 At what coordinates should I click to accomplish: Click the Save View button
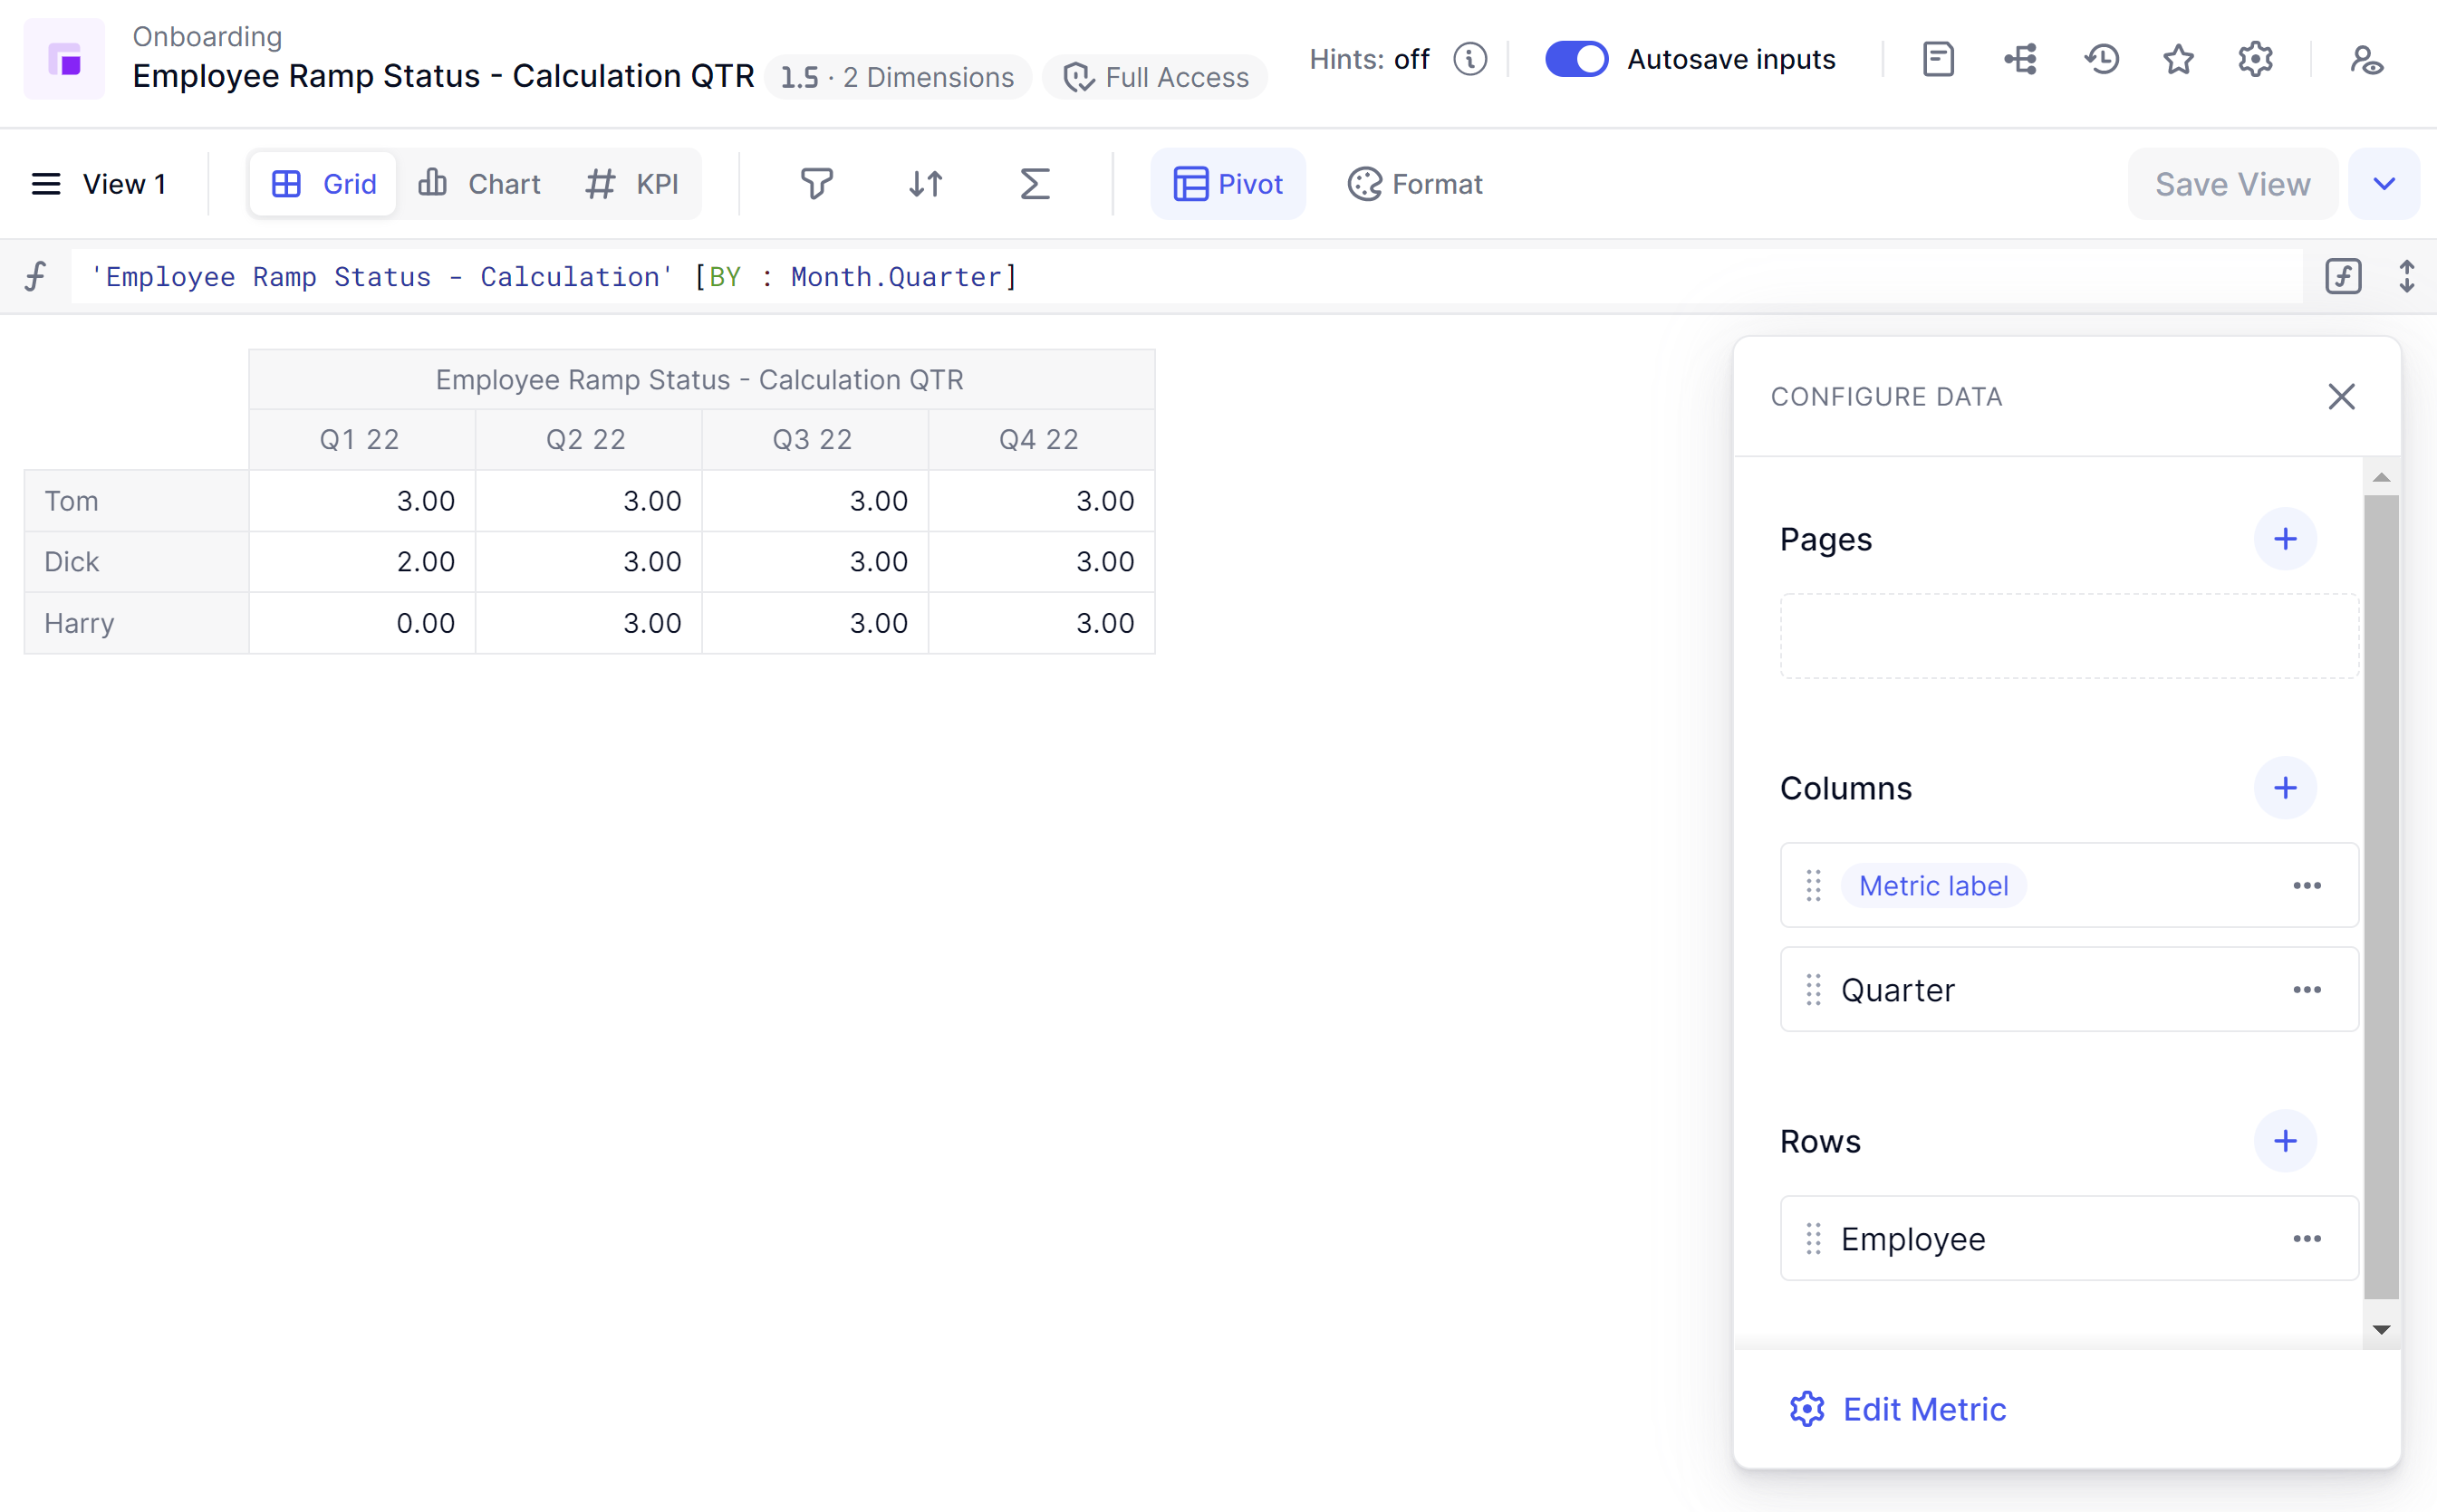pos(2232,184)
